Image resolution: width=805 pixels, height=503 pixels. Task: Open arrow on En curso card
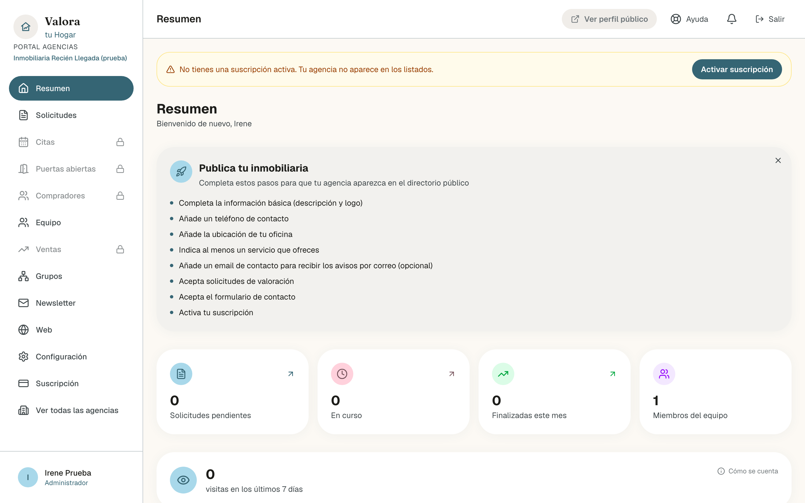click(452, 374)
